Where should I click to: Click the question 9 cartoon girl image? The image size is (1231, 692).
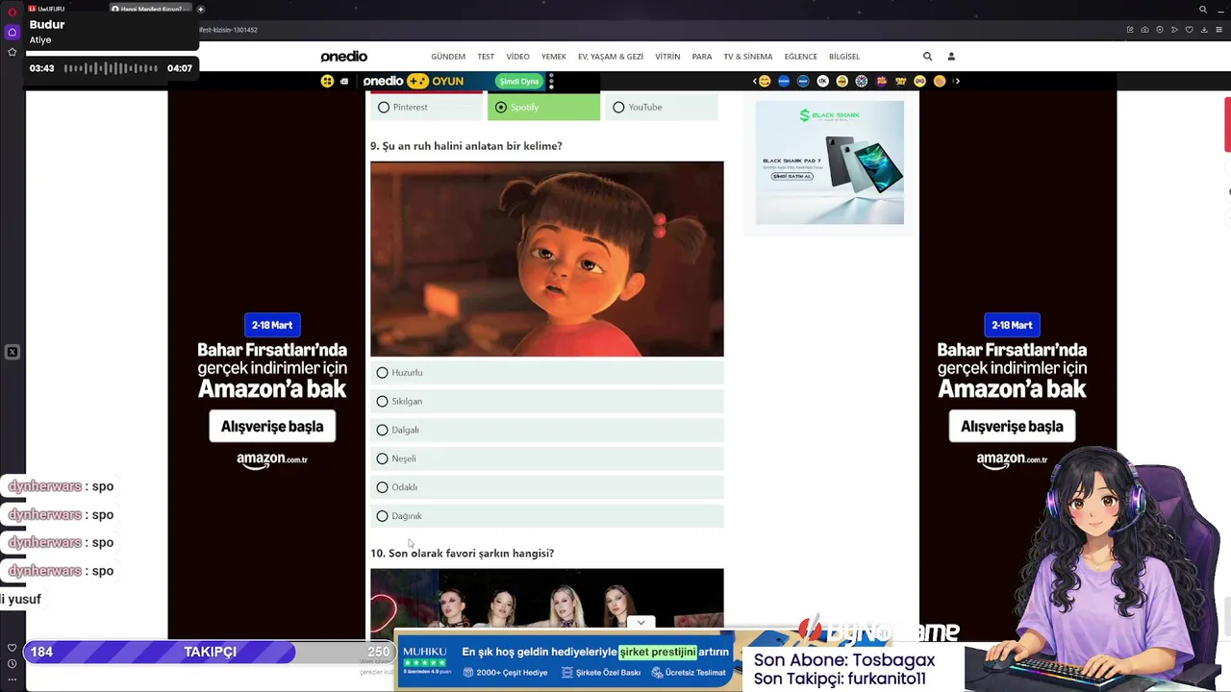(x=546, y=259)
